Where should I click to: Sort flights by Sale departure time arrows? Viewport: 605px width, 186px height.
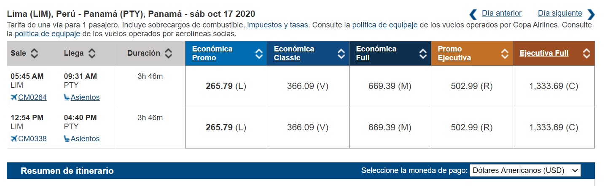pos(34,54)
